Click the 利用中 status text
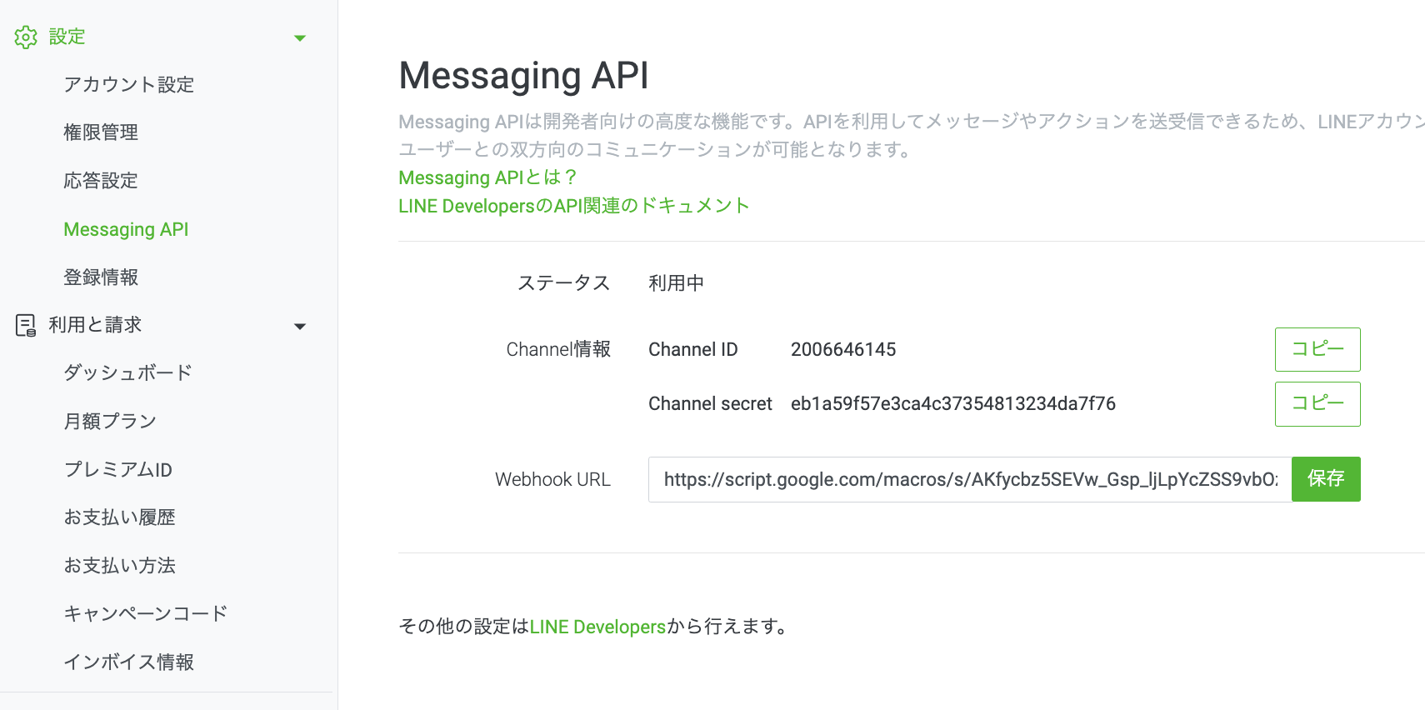Viewport: 1425px width, 710px height. coord(676,283)
